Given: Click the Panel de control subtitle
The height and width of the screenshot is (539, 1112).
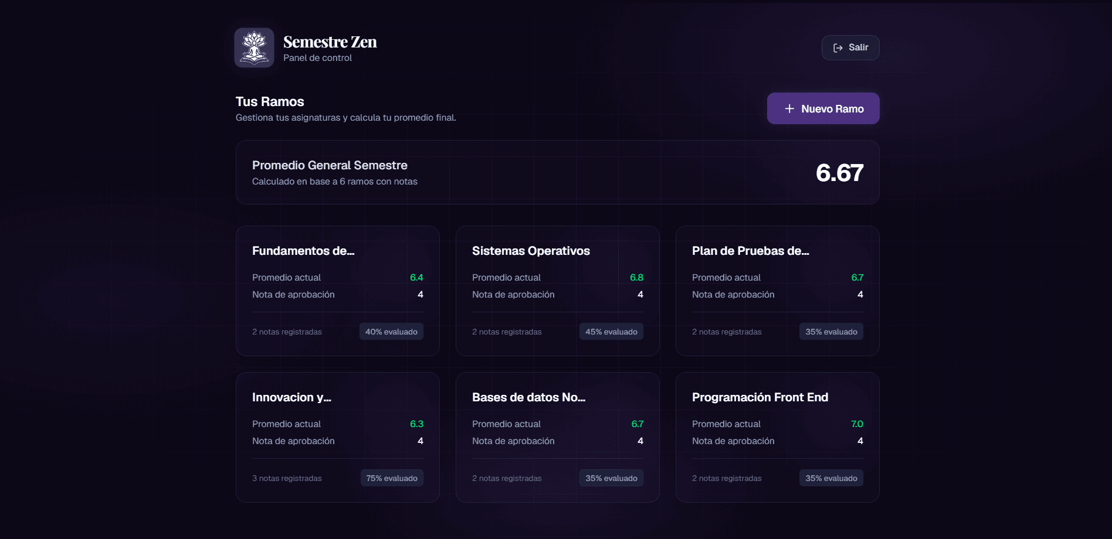Looking at the screenshot, I should 317,58.
